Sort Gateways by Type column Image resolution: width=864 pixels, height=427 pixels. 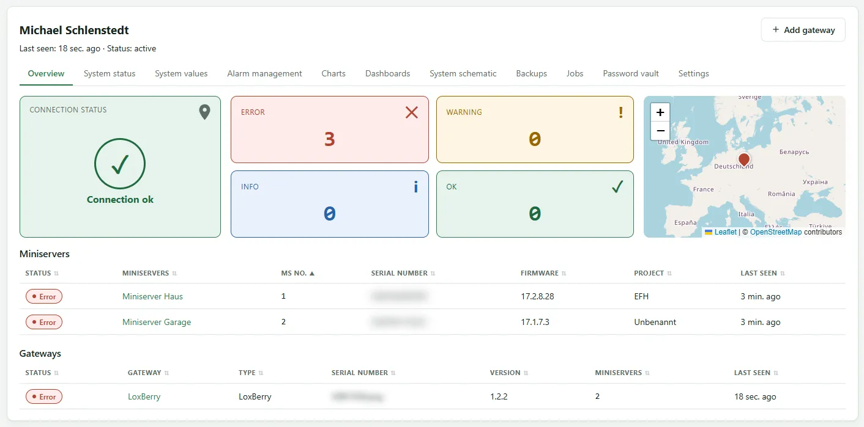[x=251, y=373]
